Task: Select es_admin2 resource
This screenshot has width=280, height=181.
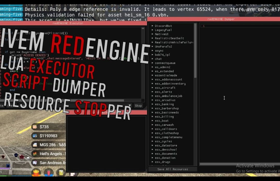Action: (163, 67)
